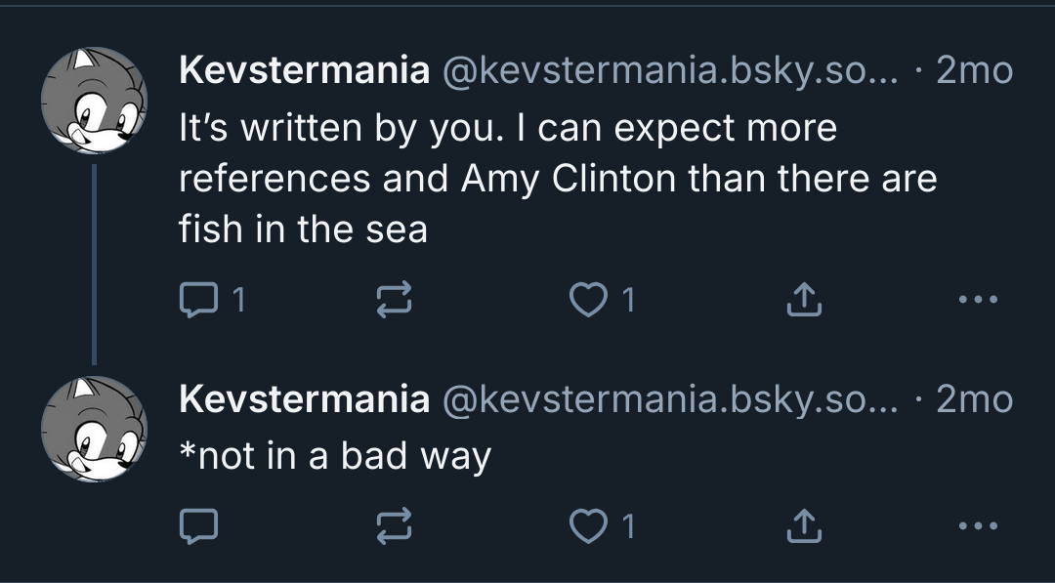Like the "not in a bad way" post

click(x=589, y=527)
